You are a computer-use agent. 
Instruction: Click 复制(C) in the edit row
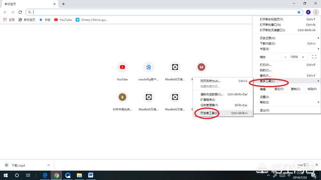295,89
